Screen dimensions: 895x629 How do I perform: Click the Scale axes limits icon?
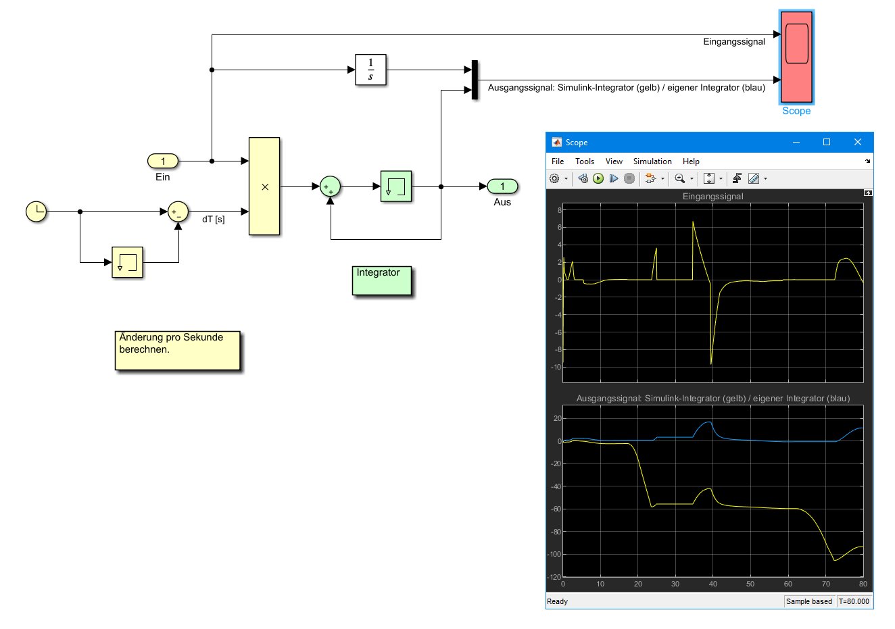coord(709,178)
